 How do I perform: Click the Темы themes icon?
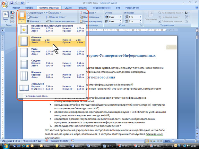coord(5,17)
